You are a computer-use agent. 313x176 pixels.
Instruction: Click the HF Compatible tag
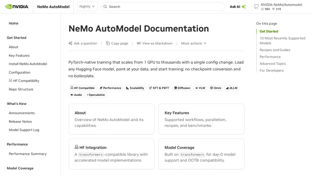(x=83, y=88)
